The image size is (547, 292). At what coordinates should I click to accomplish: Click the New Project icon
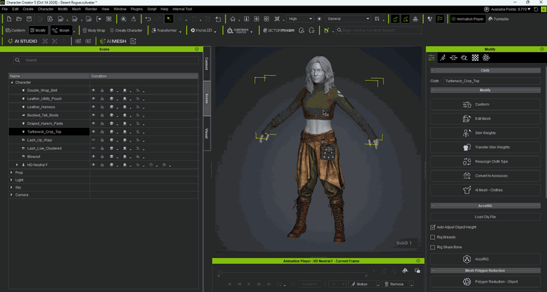[x=9, y=19]
